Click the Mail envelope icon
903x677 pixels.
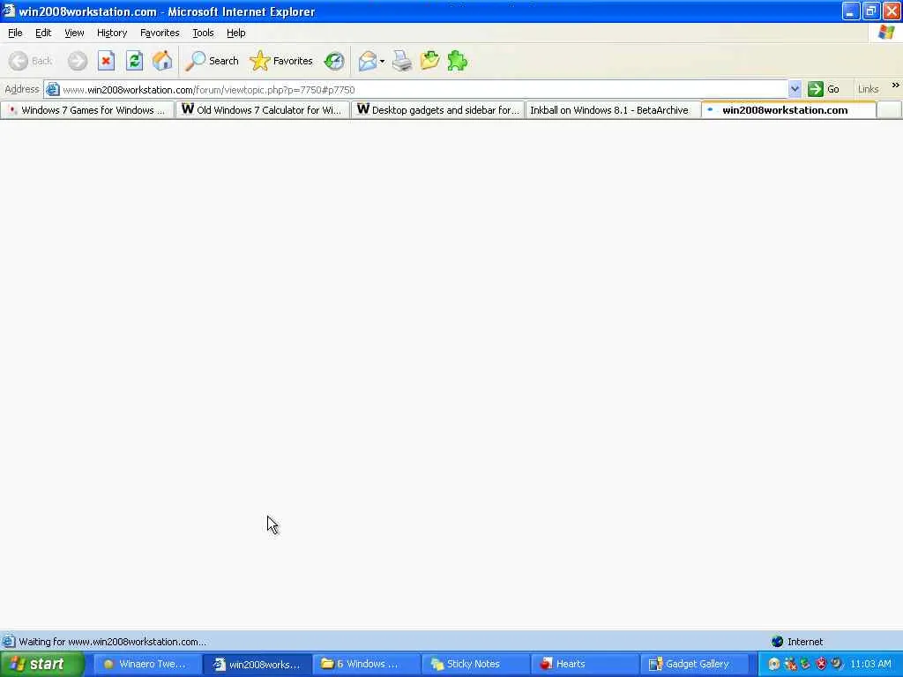coord(367,61)
